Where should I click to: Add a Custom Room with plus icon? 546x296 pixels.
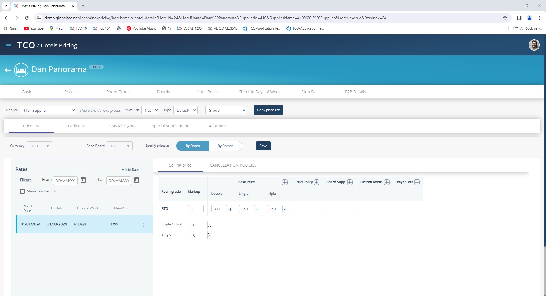coord(387,182)
